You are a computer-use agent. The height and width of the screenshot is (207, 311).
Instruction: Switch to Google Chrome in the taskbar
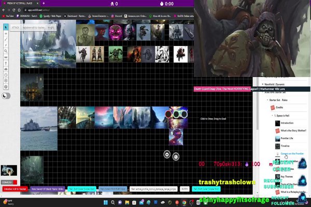tap(184, 202)
